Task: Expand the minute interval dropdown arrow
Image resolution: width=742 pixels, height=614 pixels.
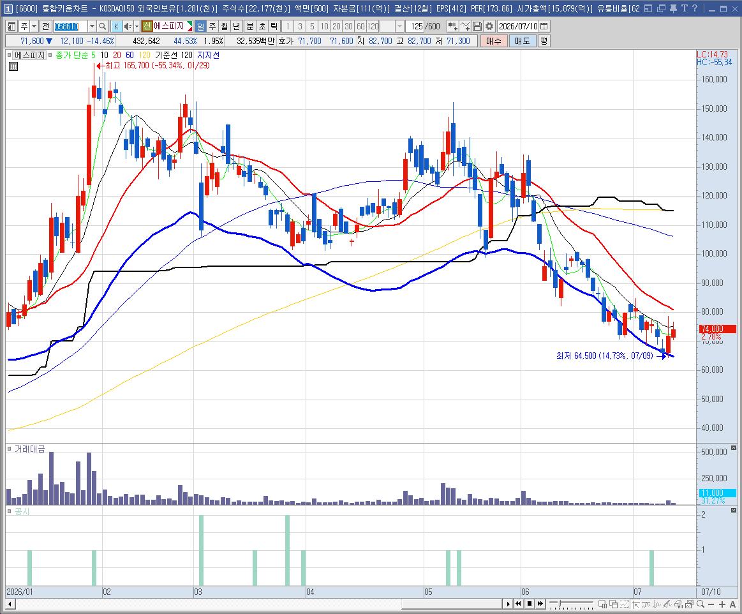Action: tap(399, 27)
